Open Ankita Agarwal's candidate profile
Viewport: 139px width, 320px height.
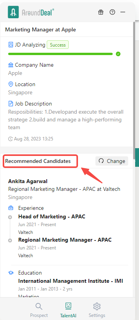pos(28,181)
